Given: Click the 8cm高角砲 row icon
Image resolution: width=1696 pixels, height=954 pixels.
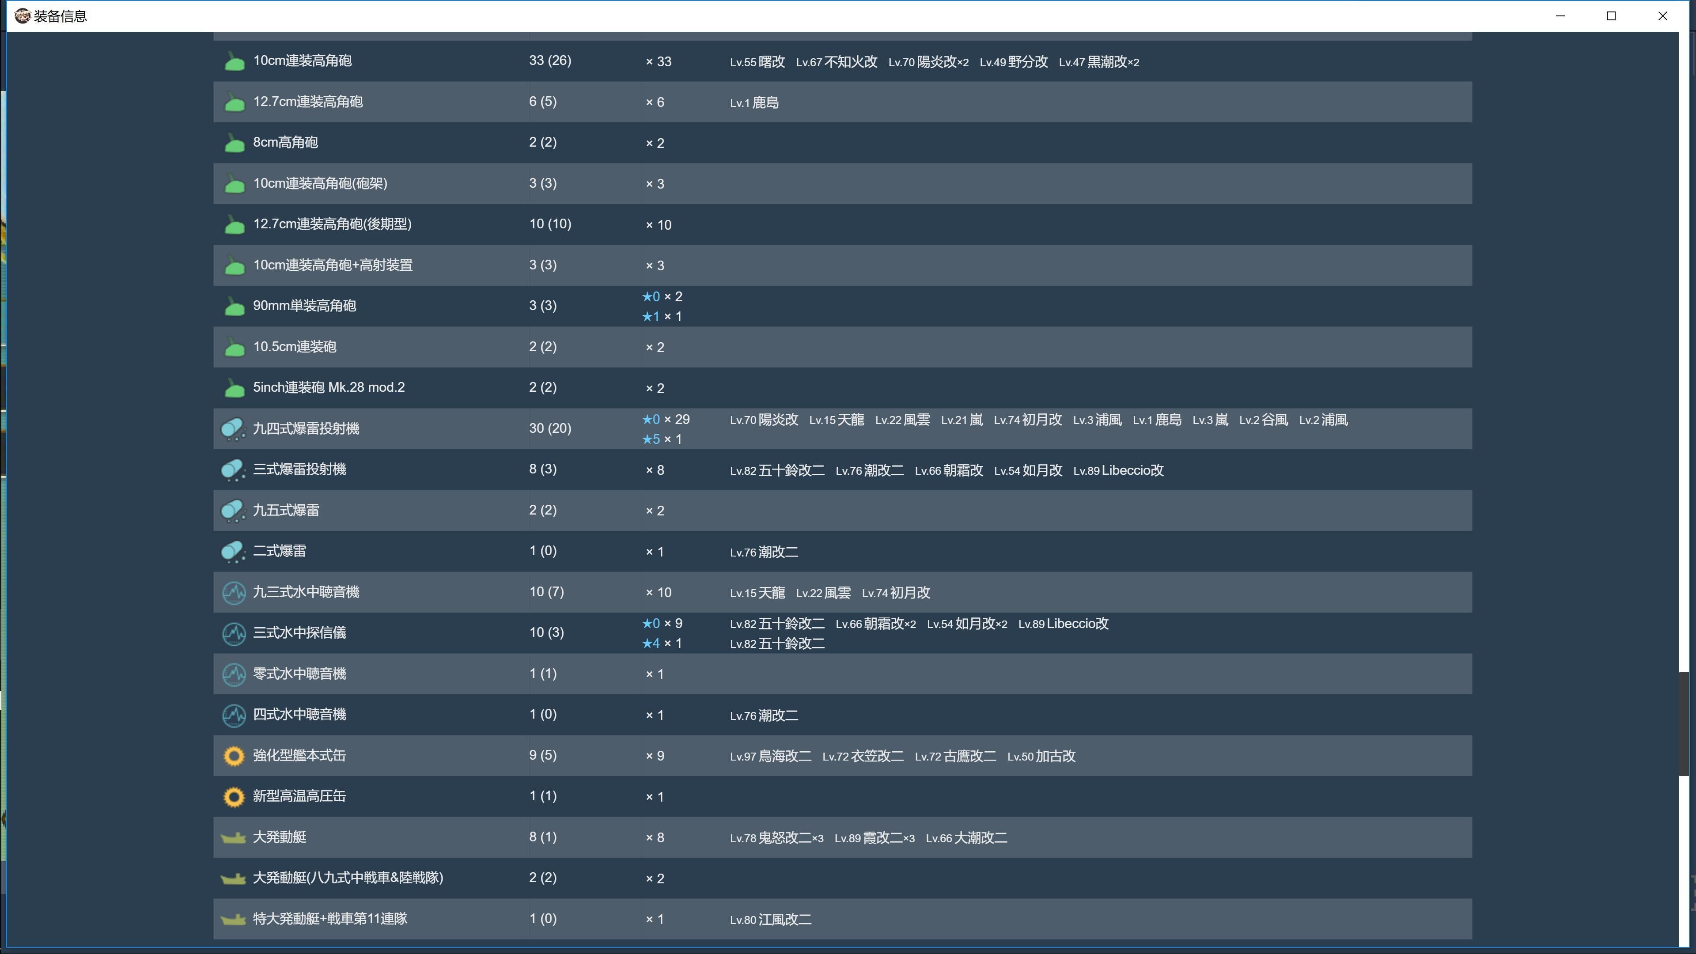Looking at the screenshot, I should tap(234, 143).
